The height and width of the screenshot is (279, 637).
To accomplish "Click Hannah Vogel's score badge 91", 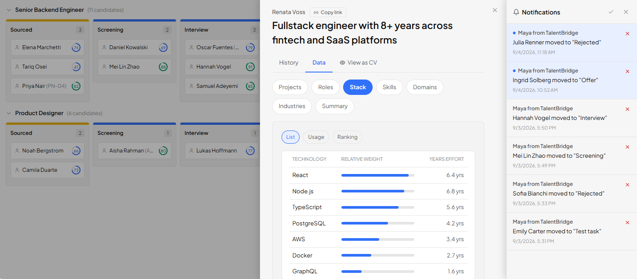I will [x=250, y=67].
